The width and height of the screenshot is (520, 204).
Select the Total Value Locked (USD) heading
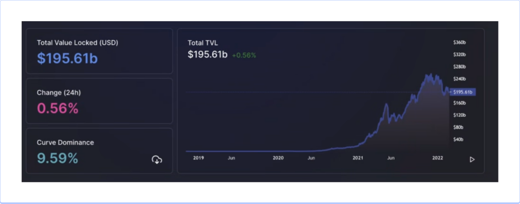[x=78, y=43]
